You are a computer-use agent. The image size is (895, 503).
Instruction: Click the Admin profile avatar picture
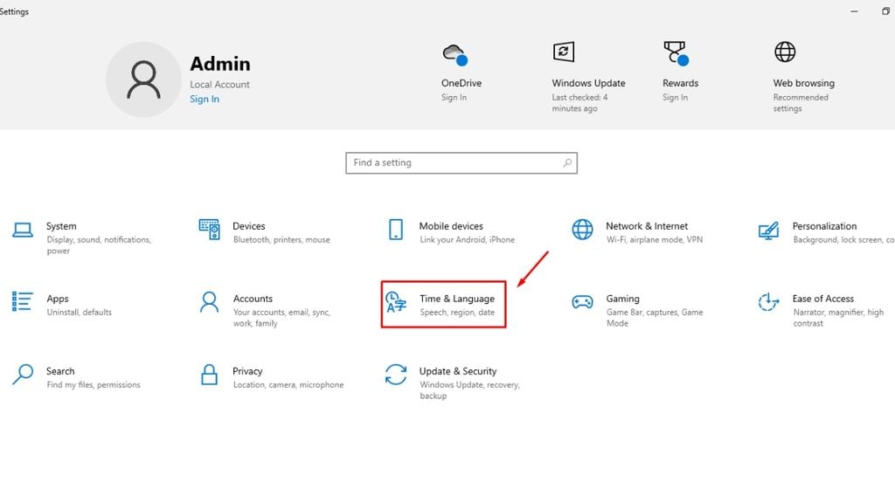click(x=143, y=80)
